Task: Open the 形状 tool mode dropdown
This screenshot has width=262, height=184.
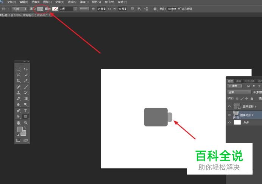Action: click(x=19, y=8)
